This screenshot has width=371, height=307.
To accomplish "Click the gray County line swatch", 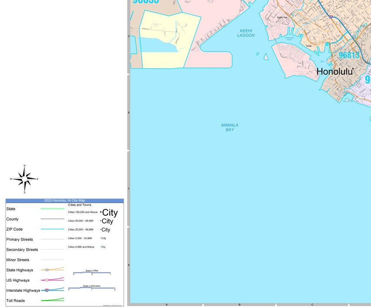I will (52, 219).
